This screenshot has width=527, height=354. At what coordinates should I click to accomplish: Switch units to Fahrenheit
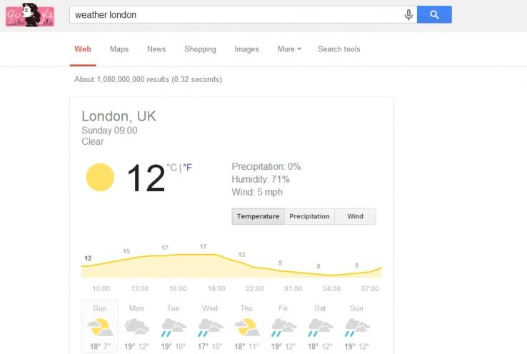point(188,168)
